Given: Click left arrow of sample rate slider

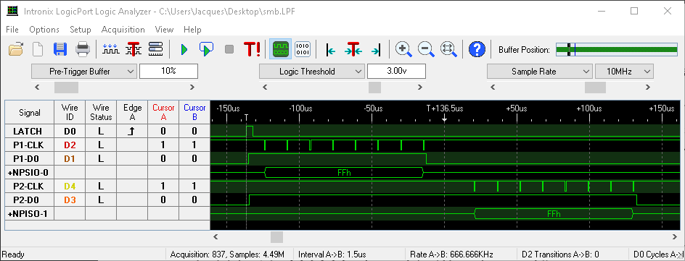Looking at the screenshot, I should (493, 87).
